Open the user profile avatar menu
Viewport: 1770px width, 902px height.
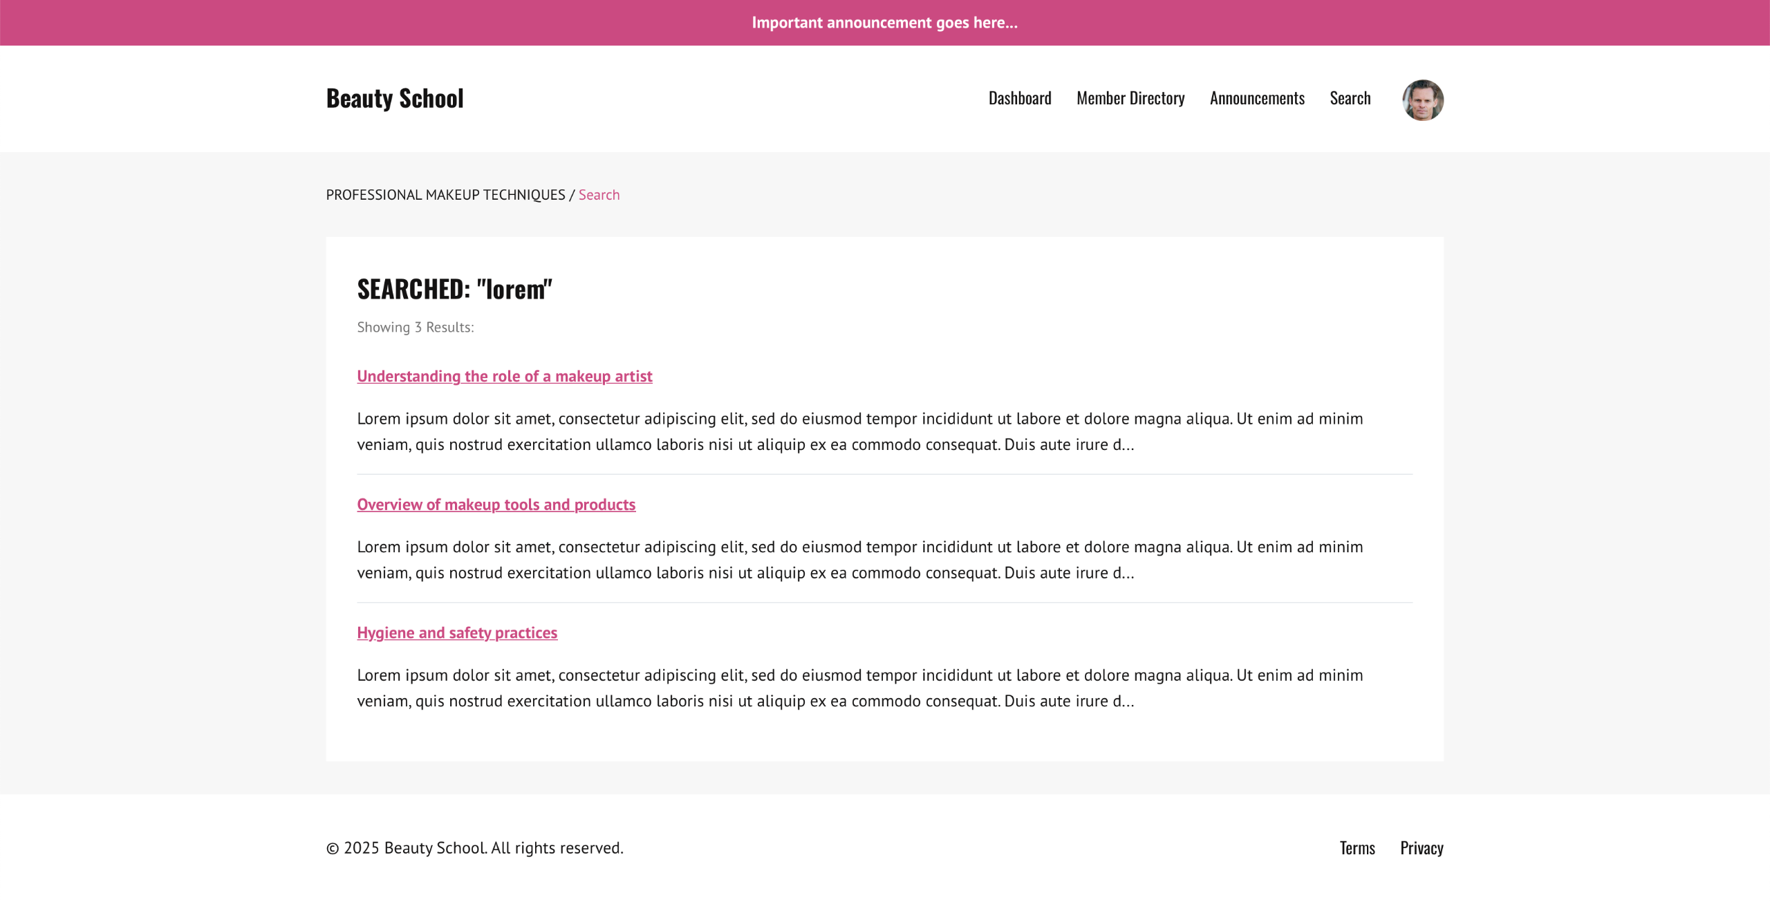pos(1422,100)
